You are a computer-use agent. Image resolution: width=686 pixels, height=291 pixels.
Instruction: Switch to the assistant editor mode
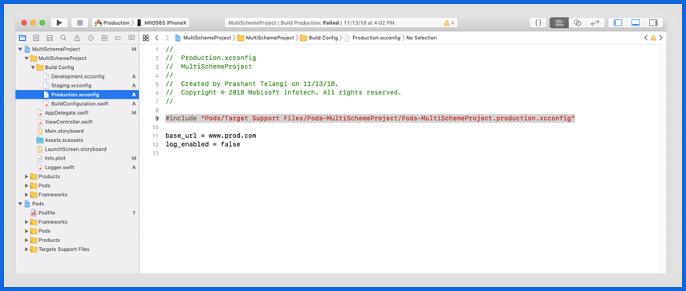tap(577, 22)
